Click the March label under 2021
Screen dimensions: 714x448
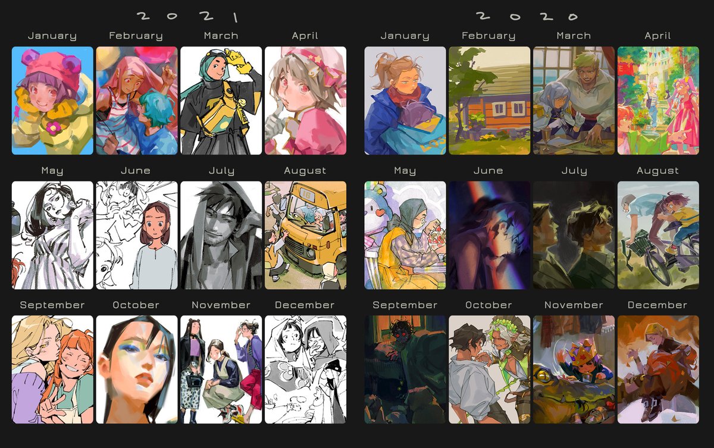point(221,36)
